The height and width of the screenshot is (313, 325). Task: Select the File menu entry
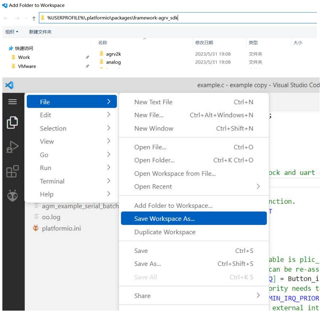coord(72,102)
